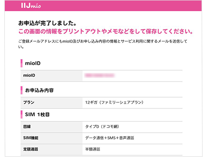Click the pink marker beside お申込み内容
The image size is (207, 157).
pos(21,90)
